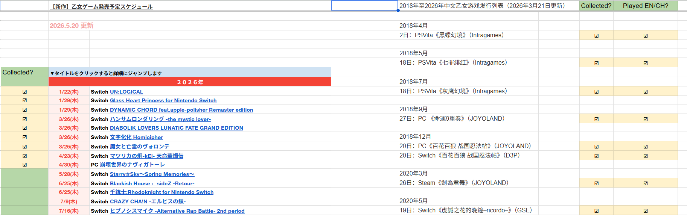Select the 7/9(木) date cell
Image resolution: width=687 pixels, height=215 pixels.
point(69,201)
